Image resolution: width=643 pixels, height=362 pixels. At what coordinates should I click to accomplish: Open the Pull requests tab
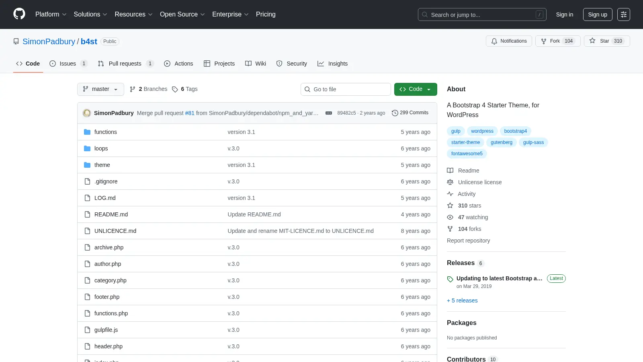pos(125,64)
